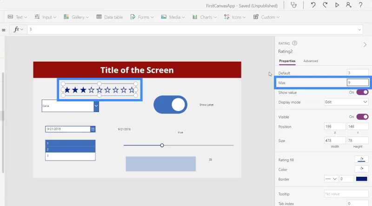Open the App checker stethoscope icon
372x206 pixels.
pos(294,5)
